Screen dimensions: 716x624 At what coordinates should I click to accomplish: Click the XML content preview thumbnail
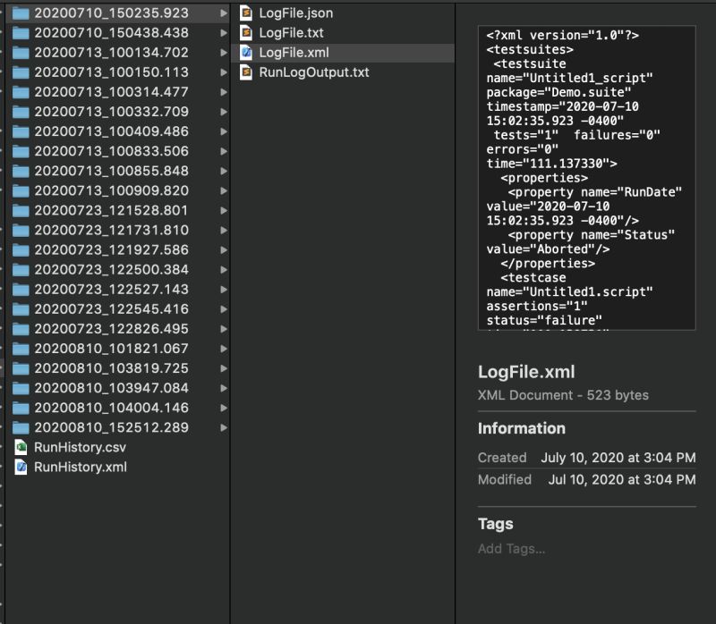[587, 179]
